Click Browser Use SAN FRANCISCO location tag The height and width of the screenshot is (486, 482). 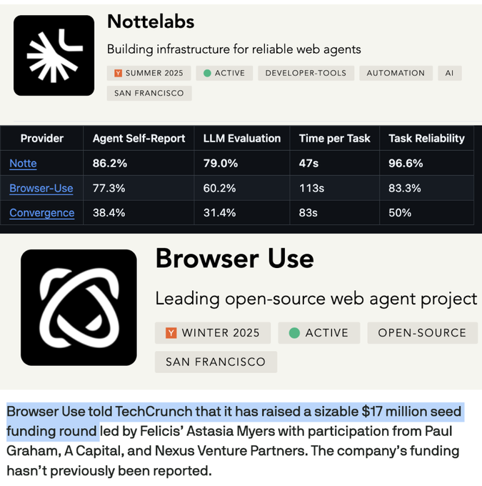pos(216,362)
